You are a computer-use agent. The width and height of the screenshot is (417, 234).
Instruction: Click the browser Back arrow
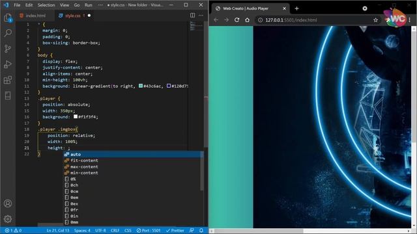216,20
